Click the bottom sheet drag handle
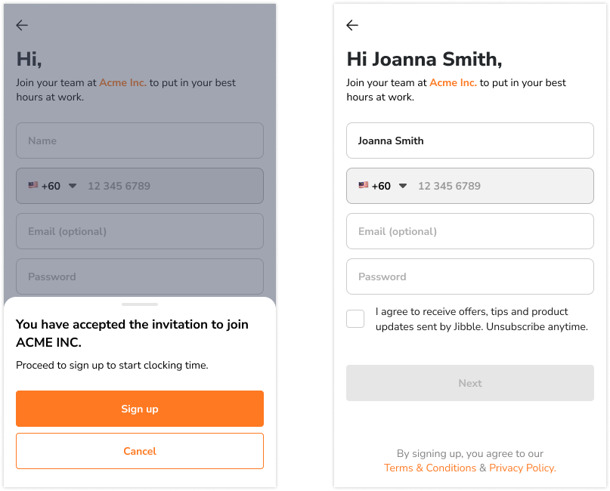Screen dimensions: 610x491 pos(139,303)
